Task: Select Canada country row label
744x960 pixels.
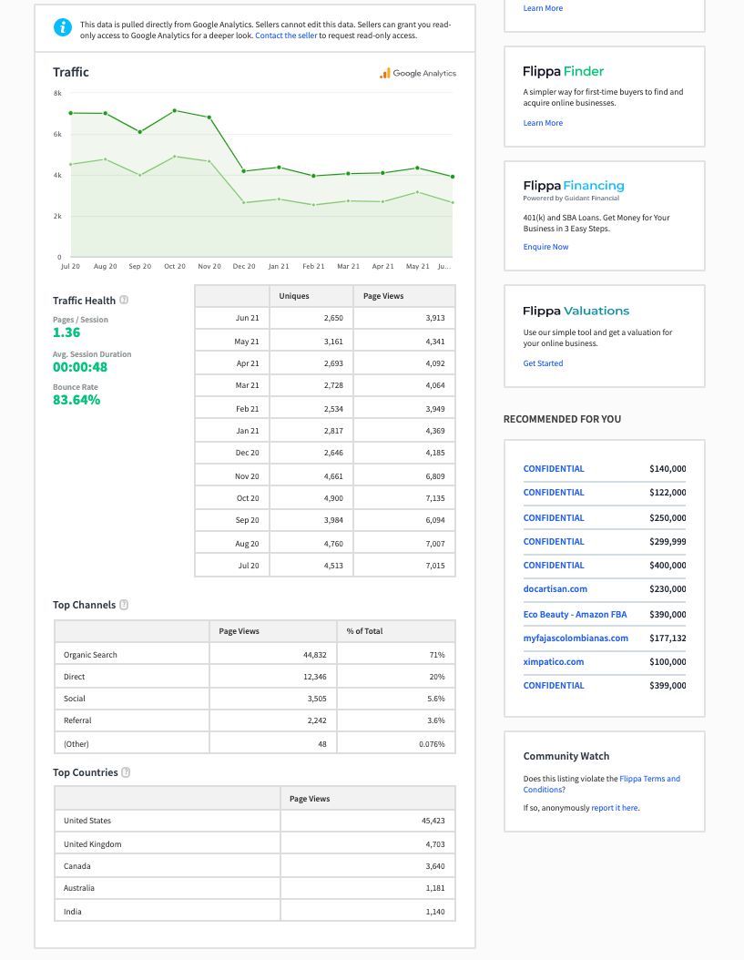Action: pyautogui.click(x=76, y=866)
